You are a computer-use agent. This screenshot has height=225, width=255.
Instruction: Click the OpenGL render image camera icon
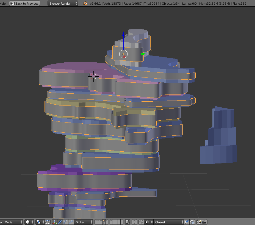coord(199,222)
